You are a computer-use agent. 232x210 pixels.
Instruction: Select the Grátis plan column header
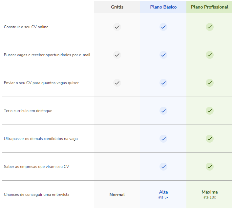117,7
